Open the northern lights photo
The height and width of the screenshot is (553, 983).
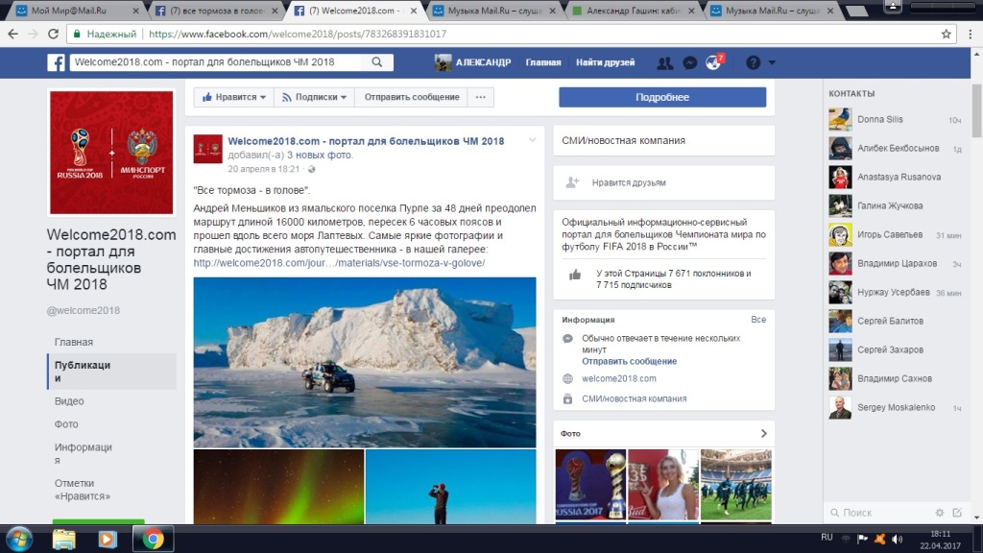[x=278, y=486]
